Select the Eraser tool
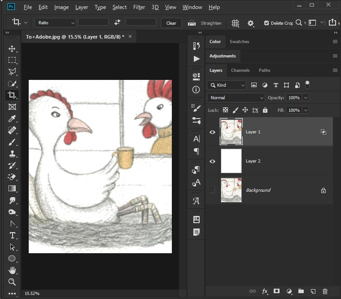This screenshot has width=341, height=299. click(12, 177)
